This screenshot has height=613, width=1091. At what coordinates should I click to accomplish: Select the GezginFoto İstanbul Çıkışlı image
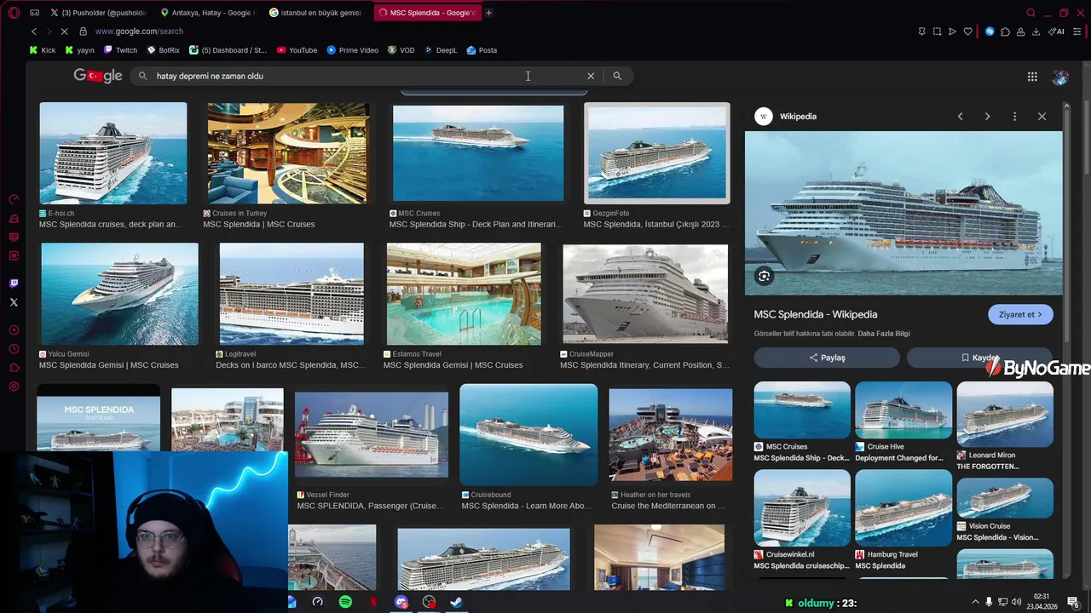click(x=657, y=153)
